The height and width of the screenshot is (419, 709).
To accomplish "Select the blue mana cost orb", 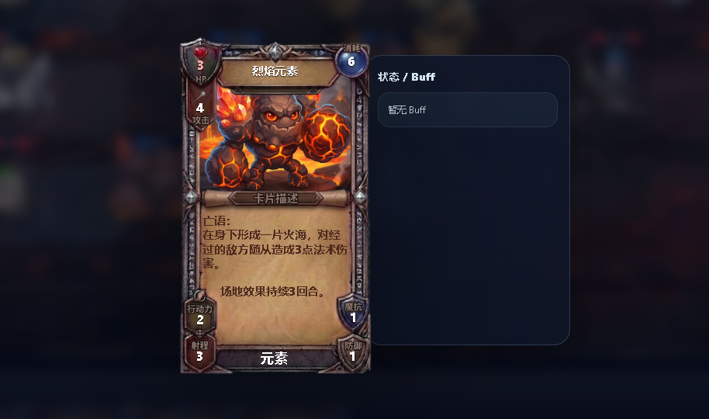I will click(351, 61).
